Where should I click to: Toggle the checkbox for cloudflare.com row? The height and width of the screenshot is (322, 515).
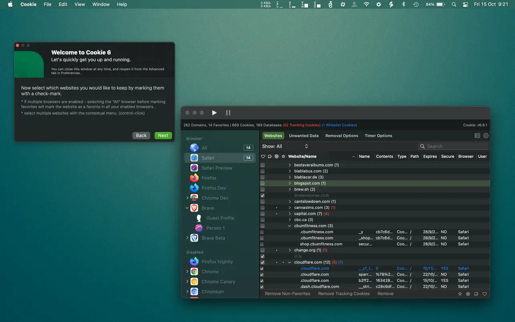[263, 262]
